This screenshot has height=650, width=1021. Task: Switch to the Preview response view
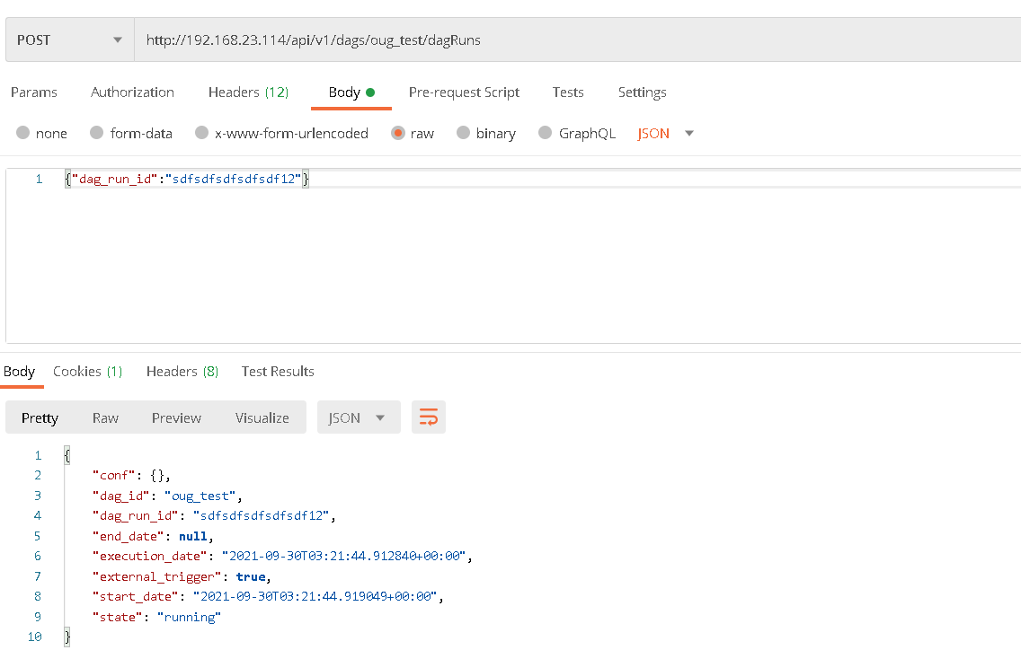176,417
